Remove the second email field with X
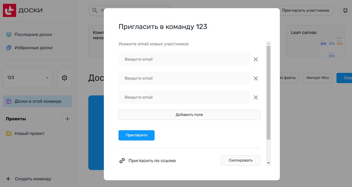 [256, 78]
